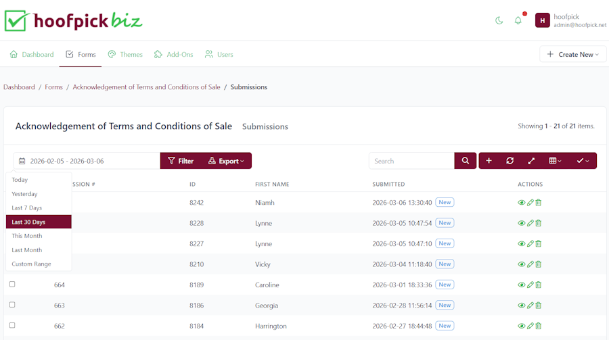Choose Yesterday from date presets

(x=39, y=194)
